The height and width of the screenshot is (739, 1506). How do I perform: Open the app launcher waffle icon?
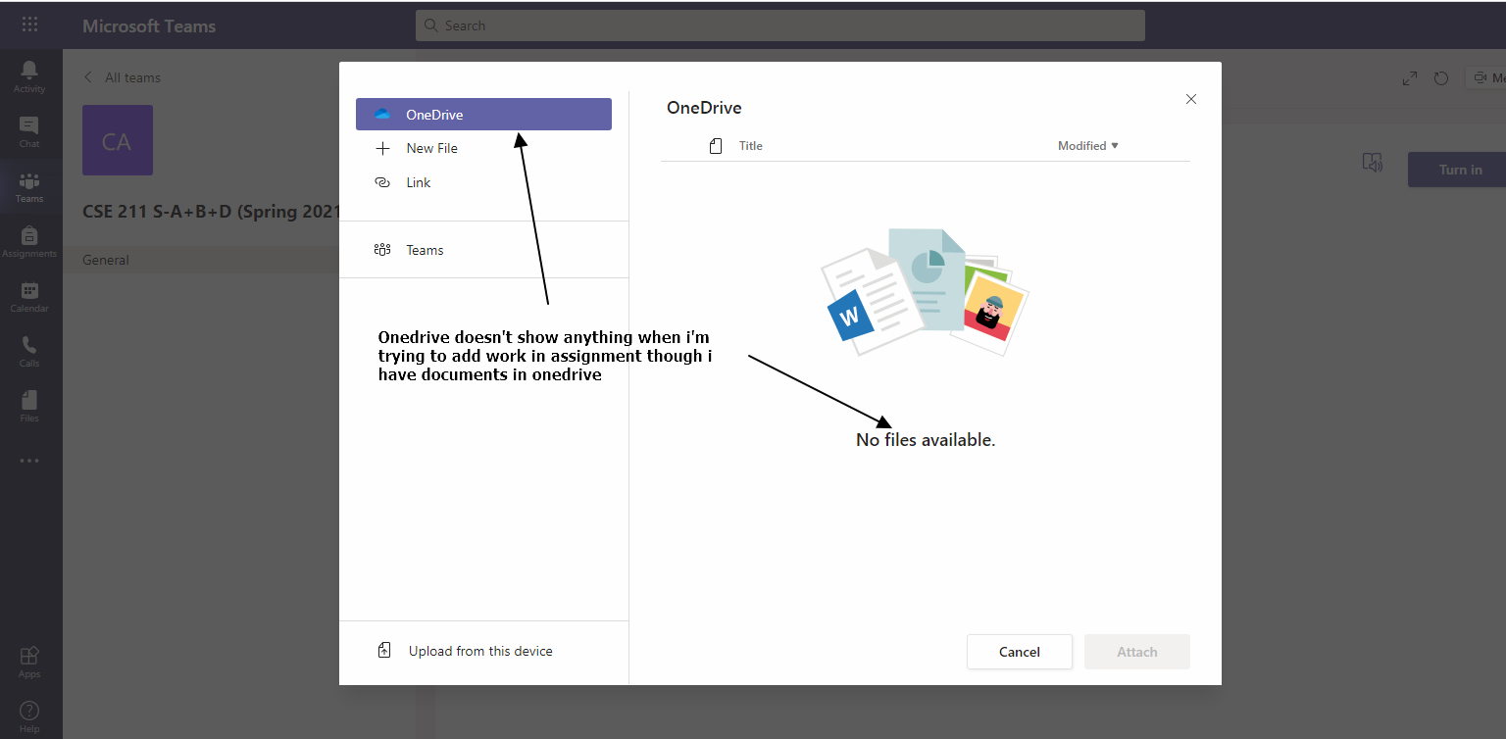30,25
